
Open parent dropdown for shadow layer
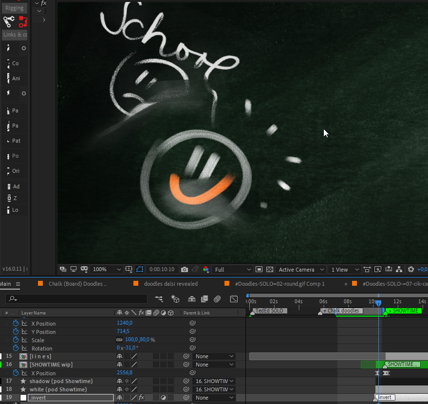click(214, 381)
